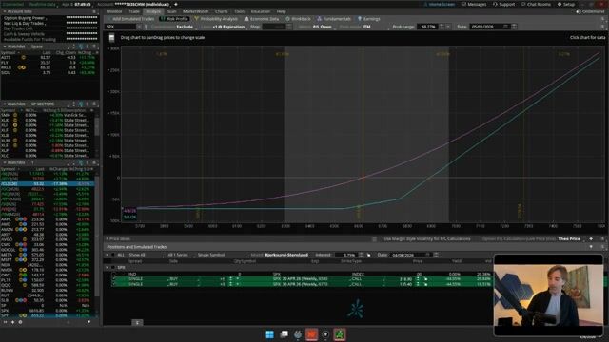
Task: Collapse the SP SECTORS watchlist gadget
Action: click(4, 104)
